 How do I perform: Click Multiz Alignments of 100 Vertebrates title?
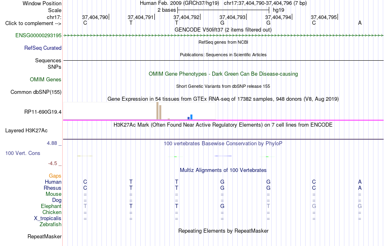(223, 170)
